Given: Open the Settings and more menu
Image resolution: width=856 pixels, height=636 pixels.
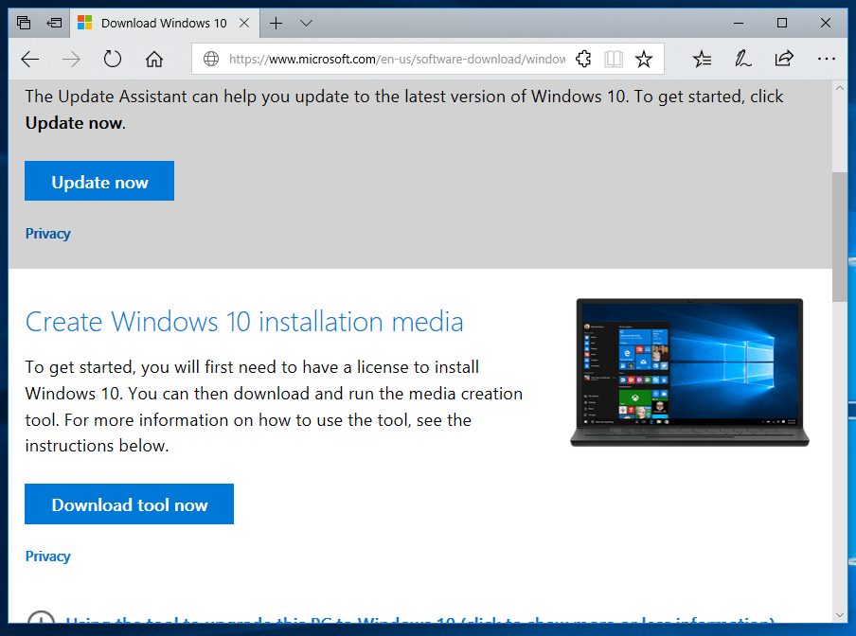Looking at the screenshot, I should coord(826,59).
